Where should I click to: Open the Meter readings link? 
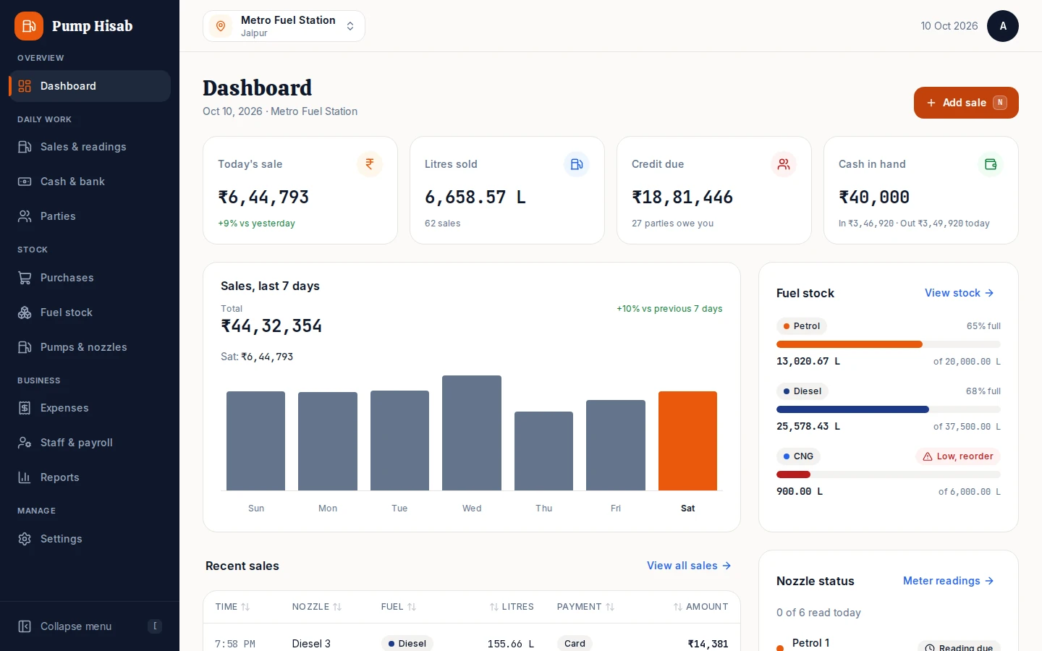pos(949,581)
